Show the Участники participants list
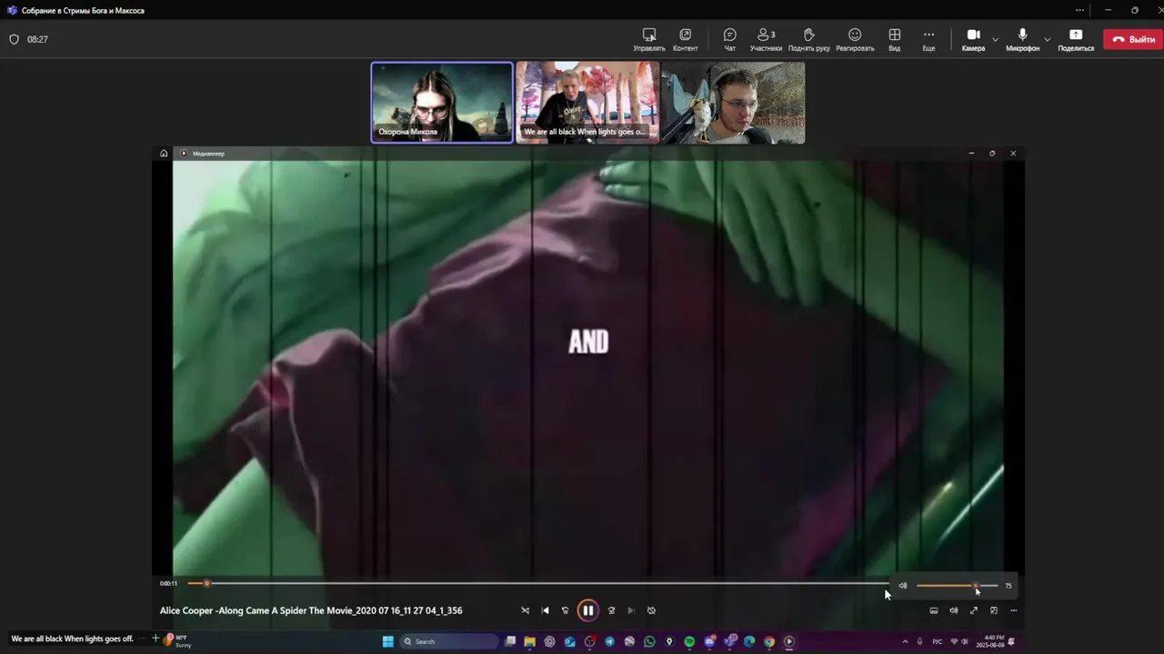Screen dimensions: 1164x654 click(x=766, y=39)
